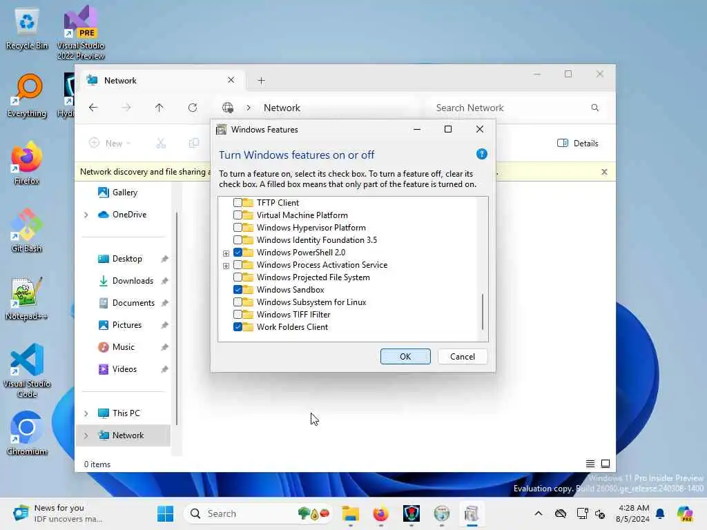Viewport: 707px width, 530px height.
Task: Open the Windows Features taskbar icon
Action: point(472,513)
